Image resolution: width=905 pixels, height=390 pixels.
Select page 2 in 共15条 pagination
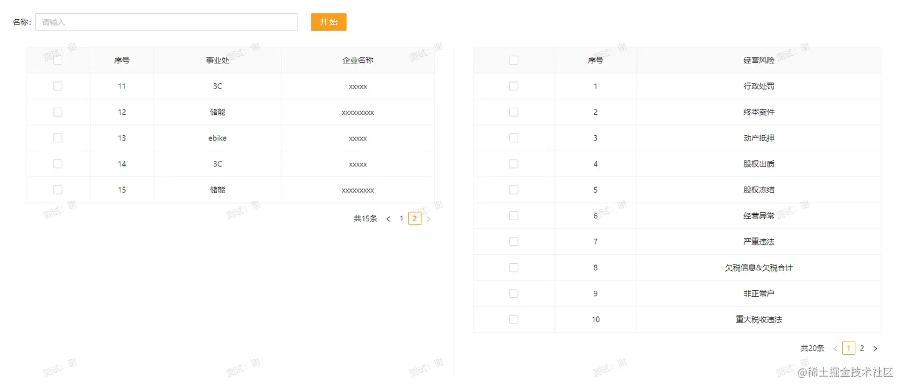(415, 219)
